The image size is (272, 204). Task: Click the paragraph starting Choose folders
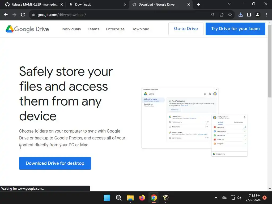pyautogui.click(x=72, y=138)
